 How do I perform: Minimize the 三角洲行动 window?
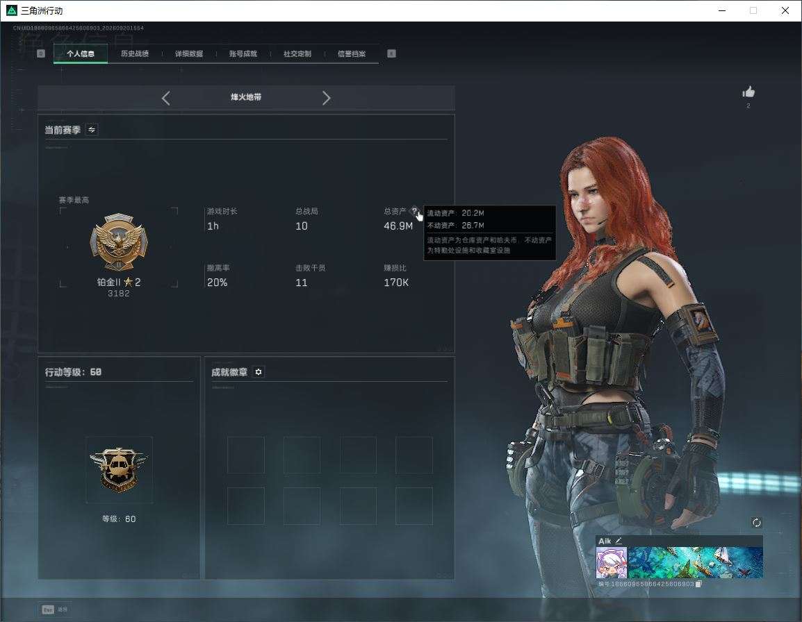pos(722,10)
